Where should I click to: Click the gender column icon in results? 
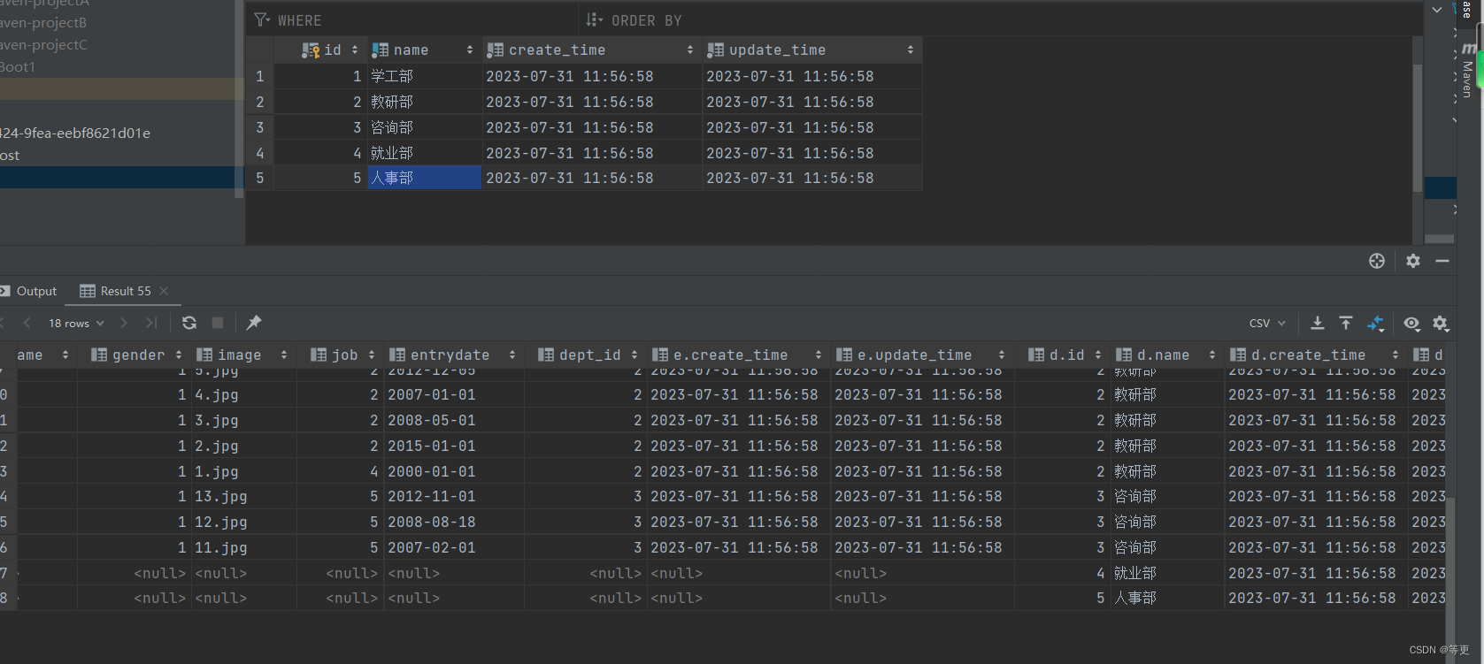click(x=99, y=355)
